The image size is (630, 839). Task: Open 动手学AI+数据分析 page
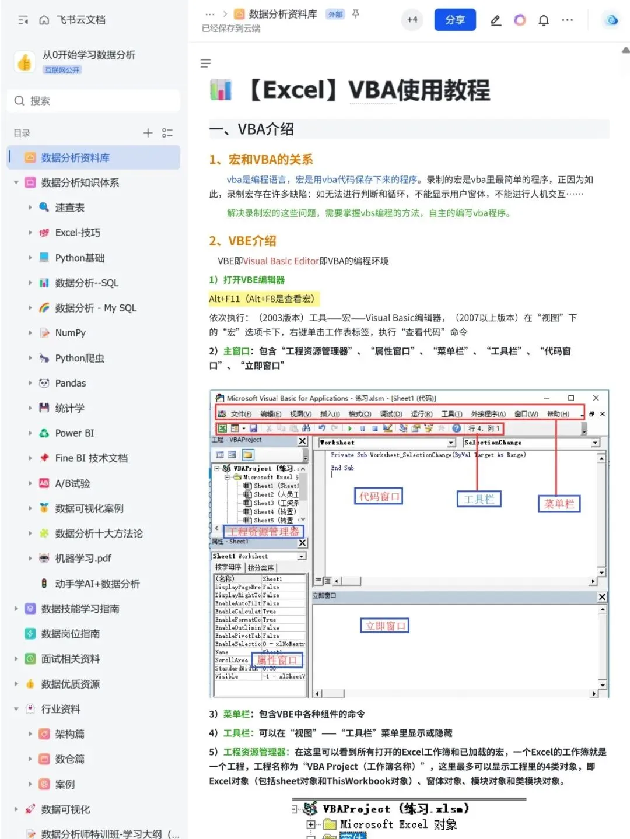pos(97,584)
